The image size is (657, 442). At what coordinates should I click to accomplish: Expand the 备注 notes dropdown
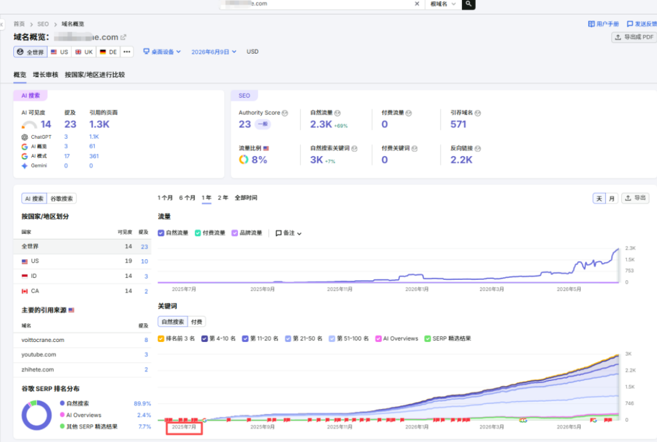tap(288, 233)
